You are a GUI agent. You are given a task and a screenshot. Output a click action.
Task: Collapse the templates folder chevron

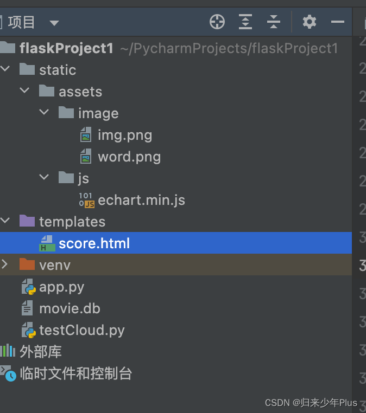pyautogui.click(x=5, y=221)
